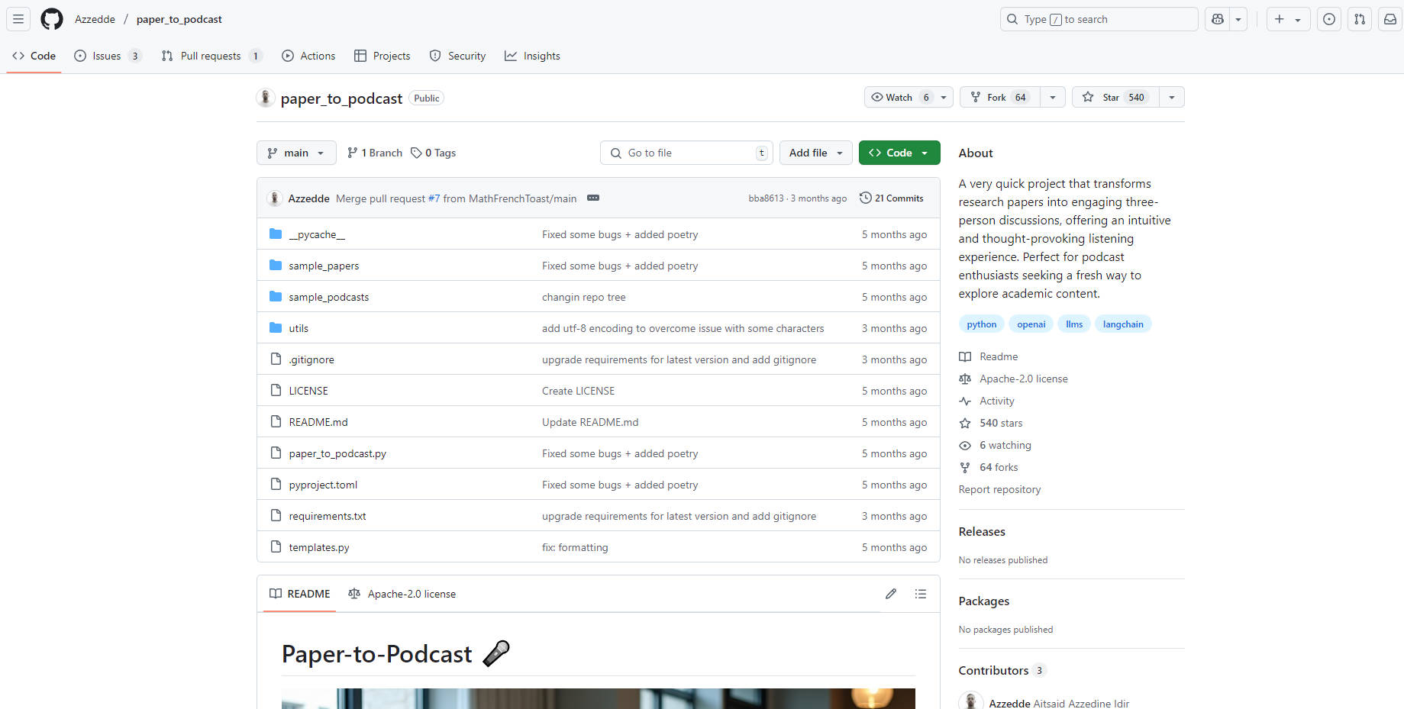Click the Apache-2.0 license link

pos(1023,379)
